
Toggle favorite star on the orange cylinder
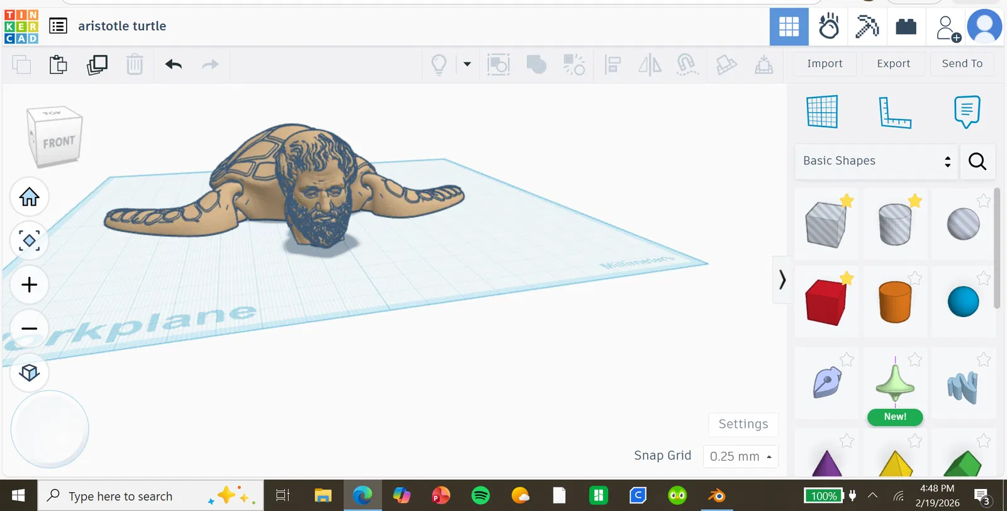[915, 278]
